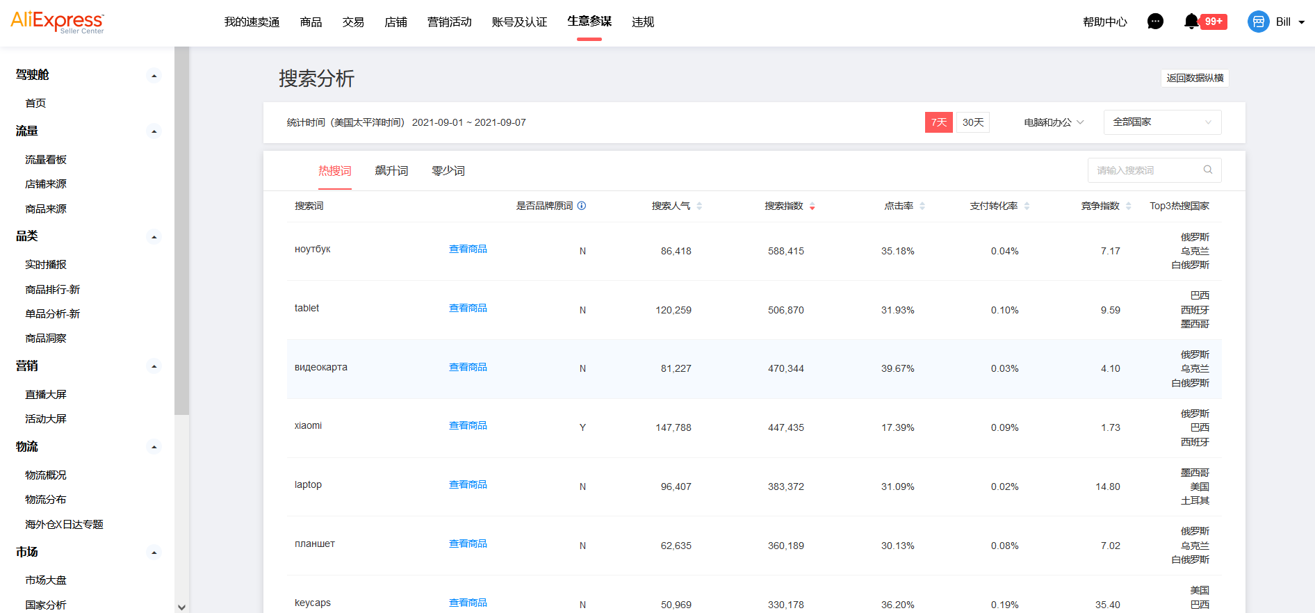
Task: Click the Bill store avatar icon
Action: click(x=1259, y=22)
